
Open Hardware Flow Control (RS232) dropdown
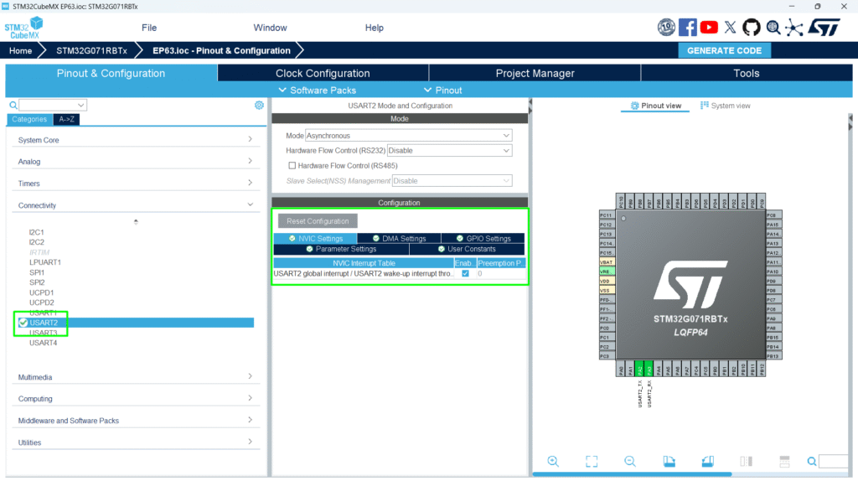tap(448, 151)
